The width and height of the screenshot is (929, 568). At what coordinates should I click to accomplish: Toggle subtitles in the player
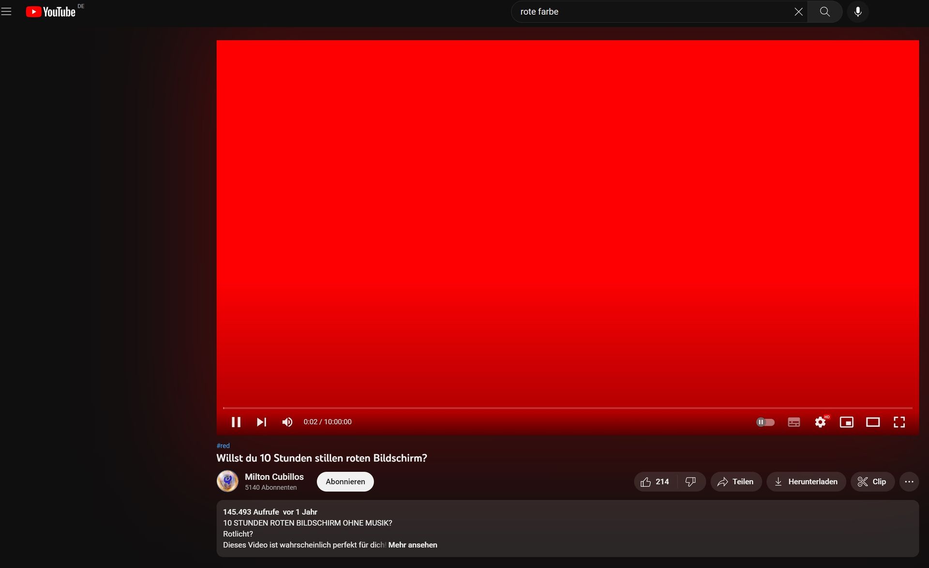[794, 422]
